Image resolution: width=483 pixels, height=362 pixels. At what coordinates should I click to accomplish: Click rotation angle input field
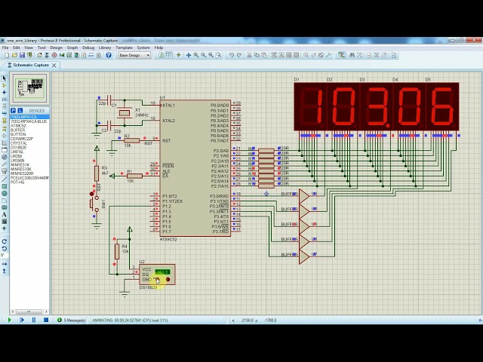[5, 256]
